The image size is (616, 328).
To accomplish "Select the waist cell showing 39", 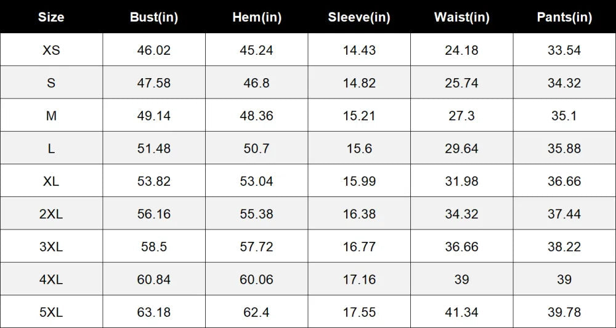I will pyautogui.click(x=461, y=279).
